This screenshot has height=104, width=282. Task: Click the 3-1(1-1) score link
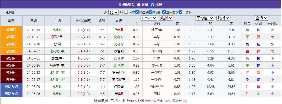pyautogui.click(x=84, y=51)
